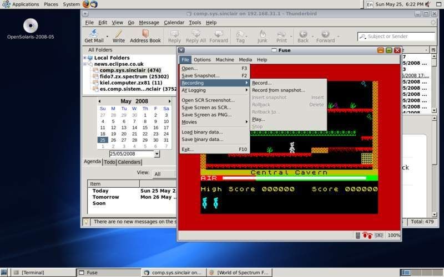Collapse the news.eclipse.co.uk tree node
The width and height of the screenshot is (444, 277).
(85, 64)
